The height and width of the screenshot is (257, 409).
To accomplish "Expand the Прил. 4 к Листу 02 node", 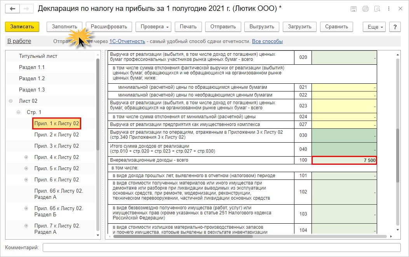I will pyautogui.click(x=26, y=157).
